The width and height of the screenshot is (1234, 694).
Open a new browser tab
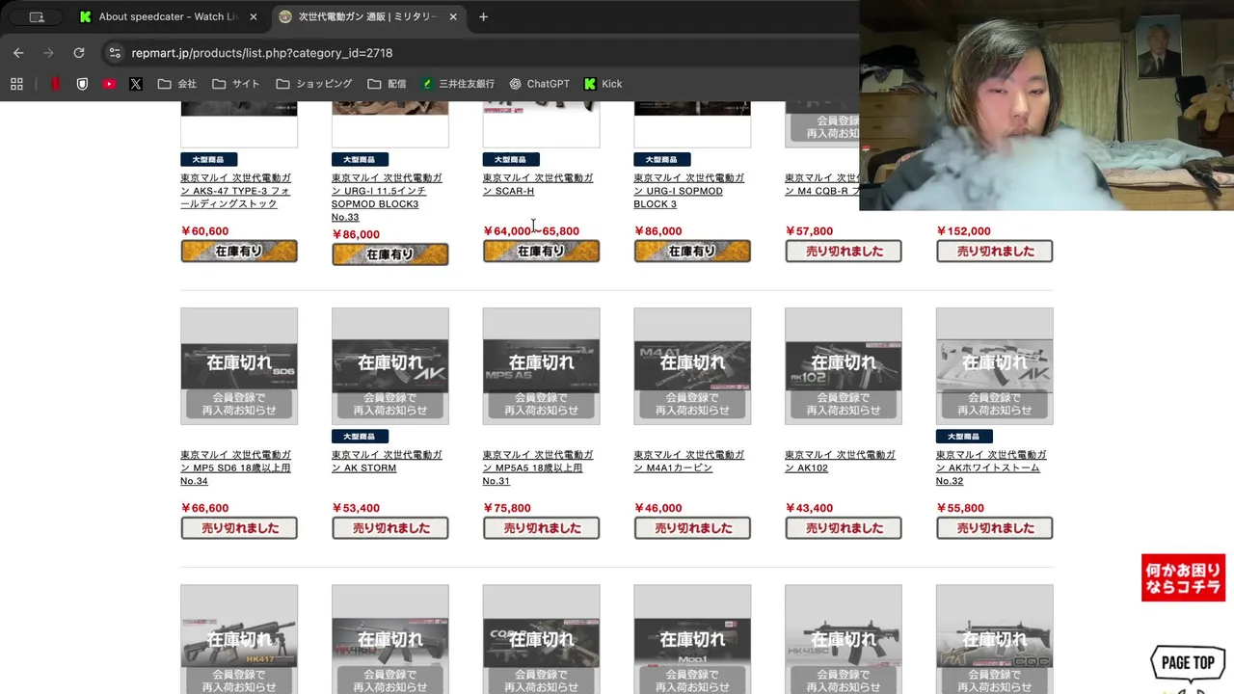pyautogui.click(x=483, y=16)
